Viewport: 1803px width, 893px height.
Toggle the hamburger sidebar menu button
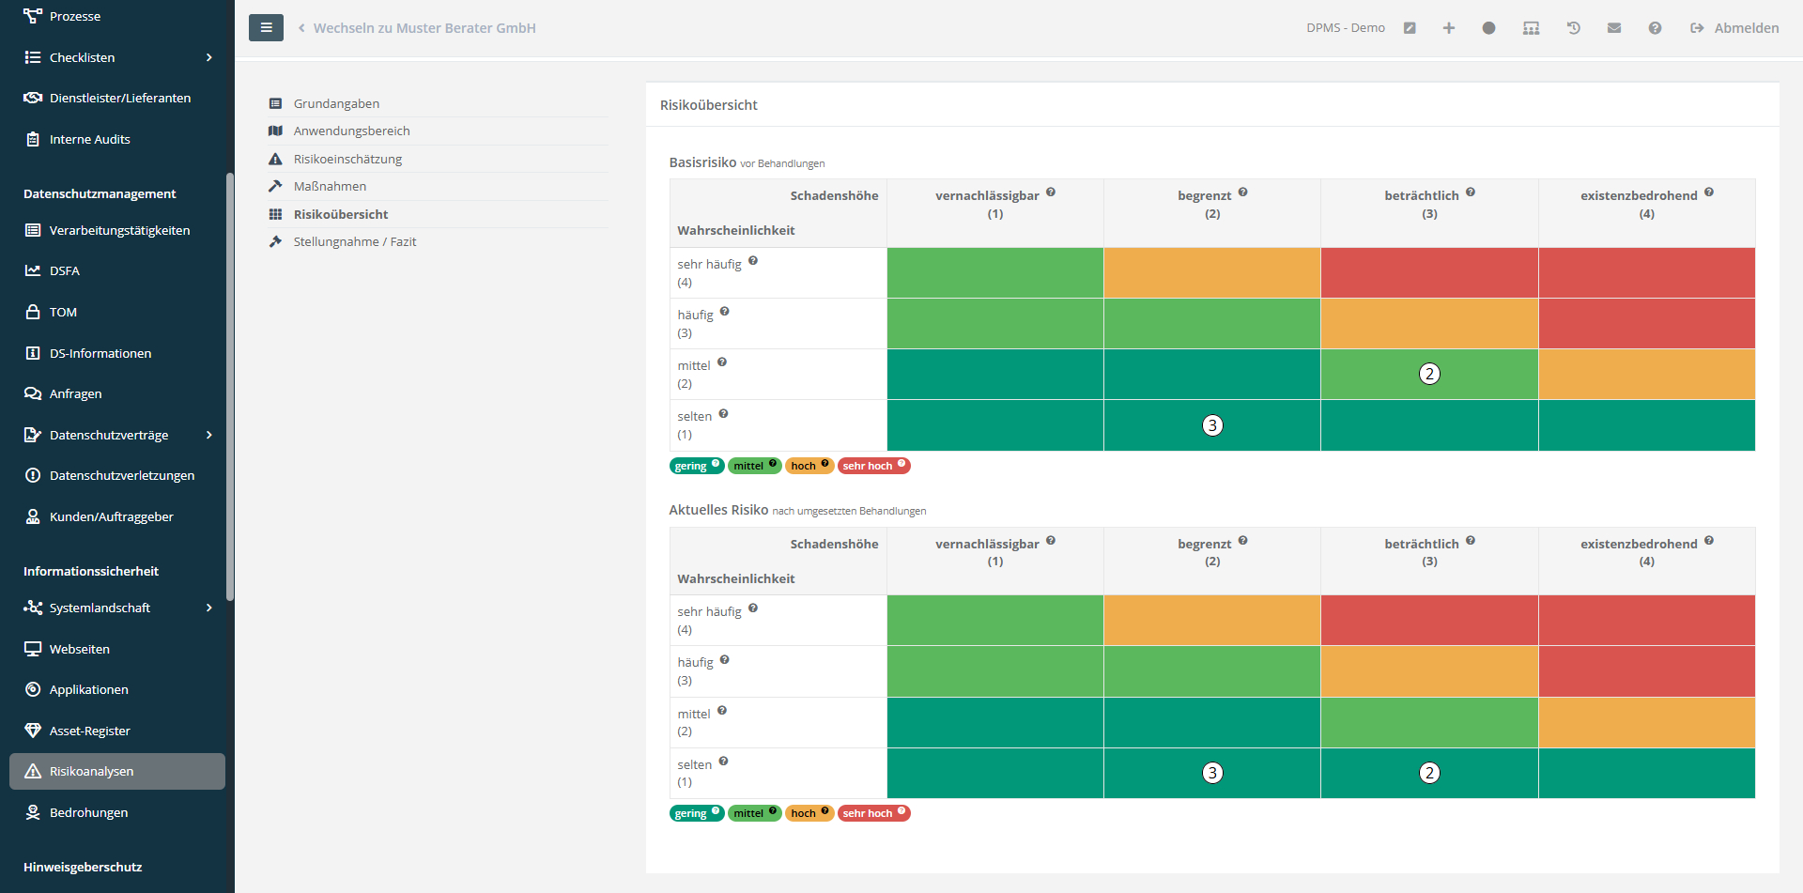coord(266,28)
